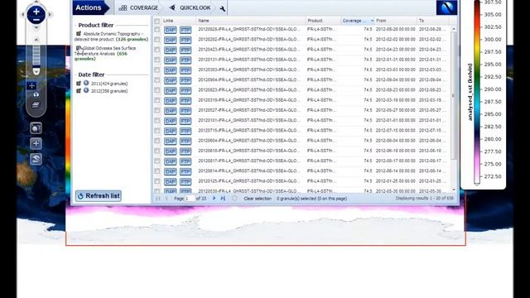Open the 2011 date filter globe icon
This screenshot has width=530, height=298.
86,83
